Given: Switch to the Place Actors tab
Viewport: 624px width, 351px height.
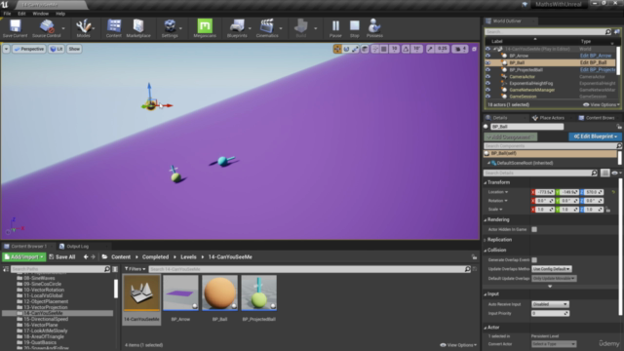Looking at the screenshot, I should tap(548, 118).
